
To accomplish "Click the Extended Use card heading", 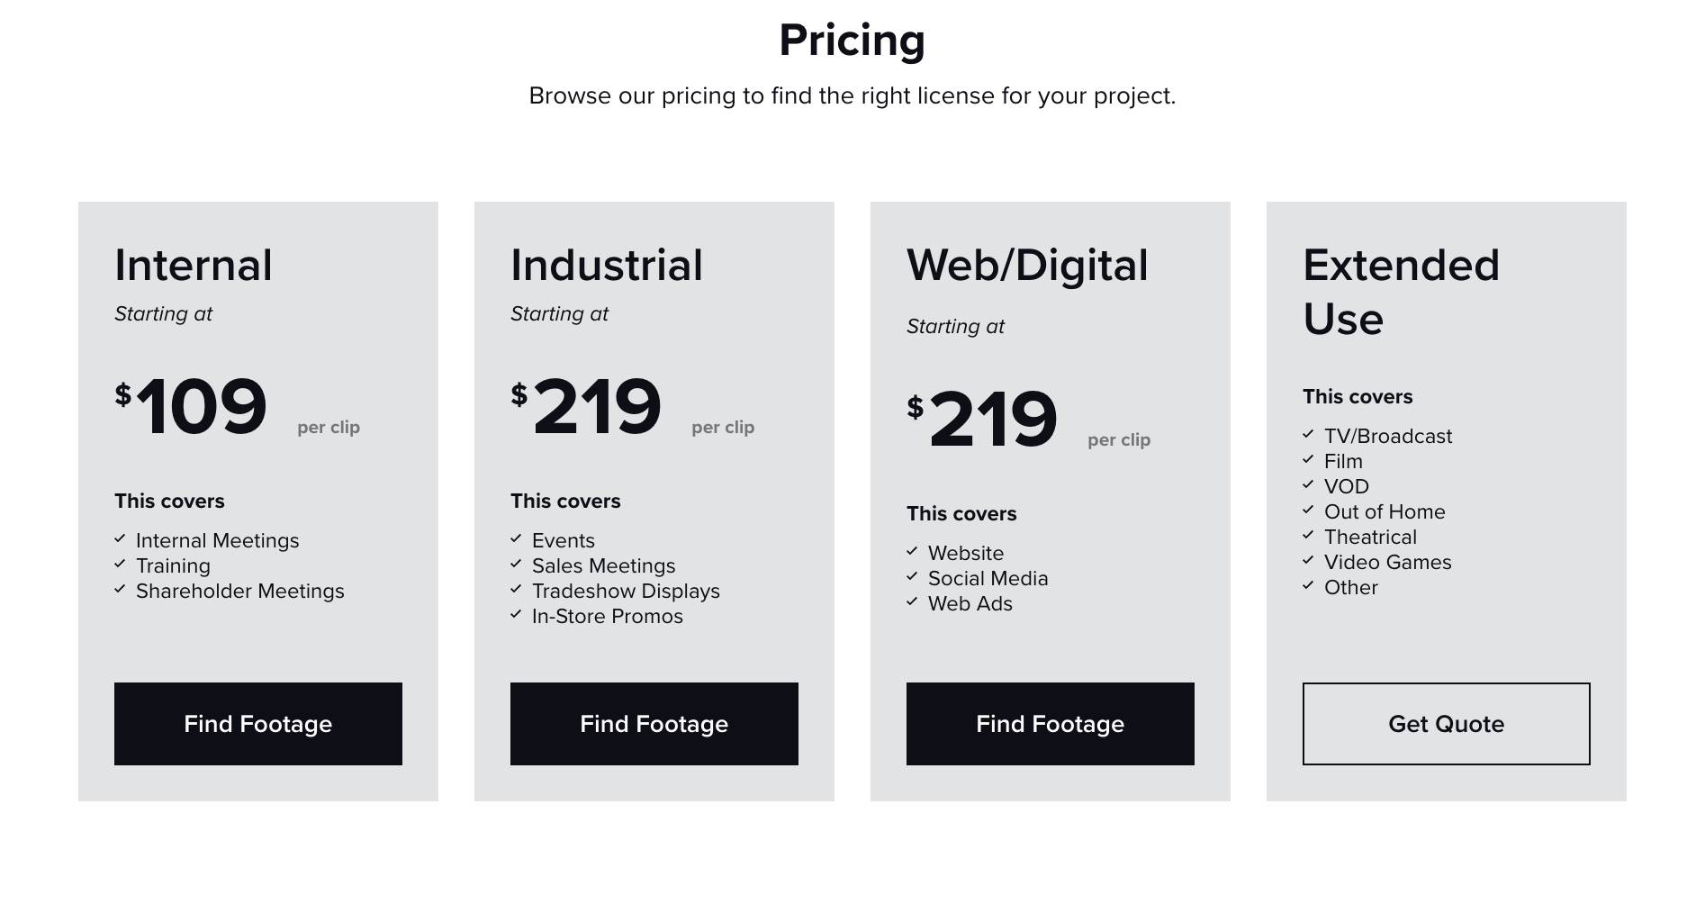I will 1401,292.
